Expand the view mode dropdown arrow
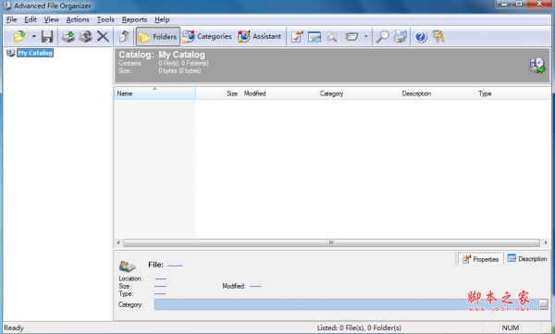This screenshot has height=334, width=555. pyautogui.click(x=366, y=36)
